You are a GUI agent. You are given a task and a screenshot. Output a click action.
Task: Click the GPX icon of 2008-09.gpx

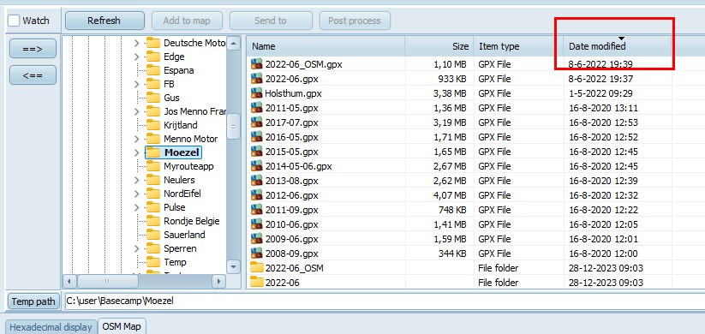257,253
